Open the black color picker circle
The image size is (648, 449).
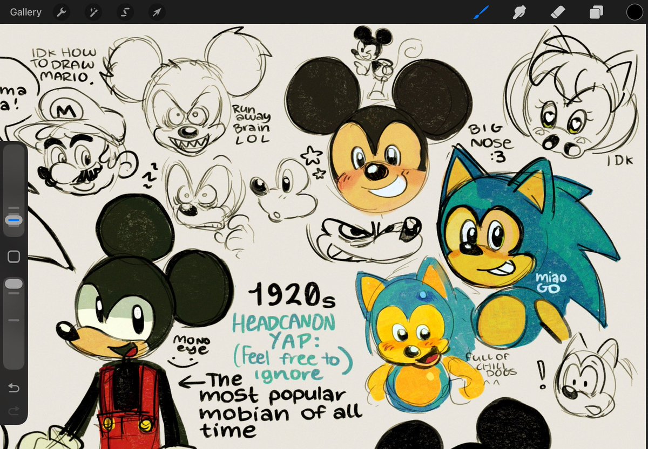pos(634,12)
